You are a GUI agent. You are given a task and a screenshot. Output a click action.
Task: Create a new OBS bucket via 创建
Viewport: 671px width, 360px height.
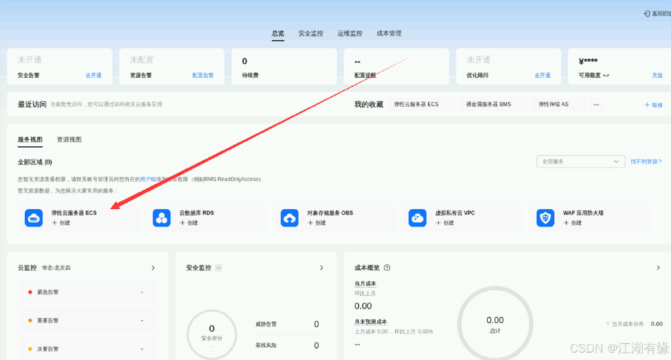[x=317, y=223]
